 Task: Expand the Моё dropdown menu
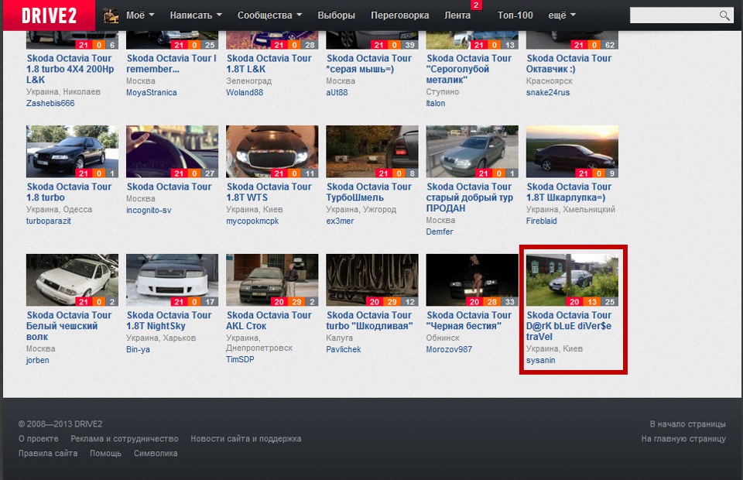(x=140, y=15)
